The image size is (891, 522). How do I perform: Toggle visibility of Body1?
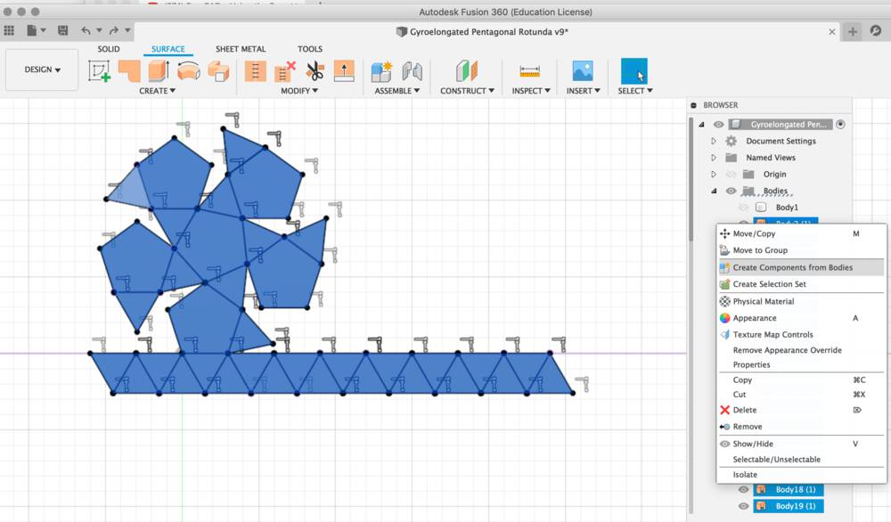click(x=744, y=207)
